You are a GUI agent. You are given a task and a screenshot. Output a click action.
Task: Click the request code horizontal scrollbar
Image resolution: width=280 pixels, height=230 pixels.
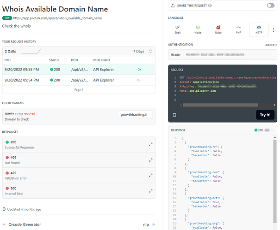pos(220,105)
